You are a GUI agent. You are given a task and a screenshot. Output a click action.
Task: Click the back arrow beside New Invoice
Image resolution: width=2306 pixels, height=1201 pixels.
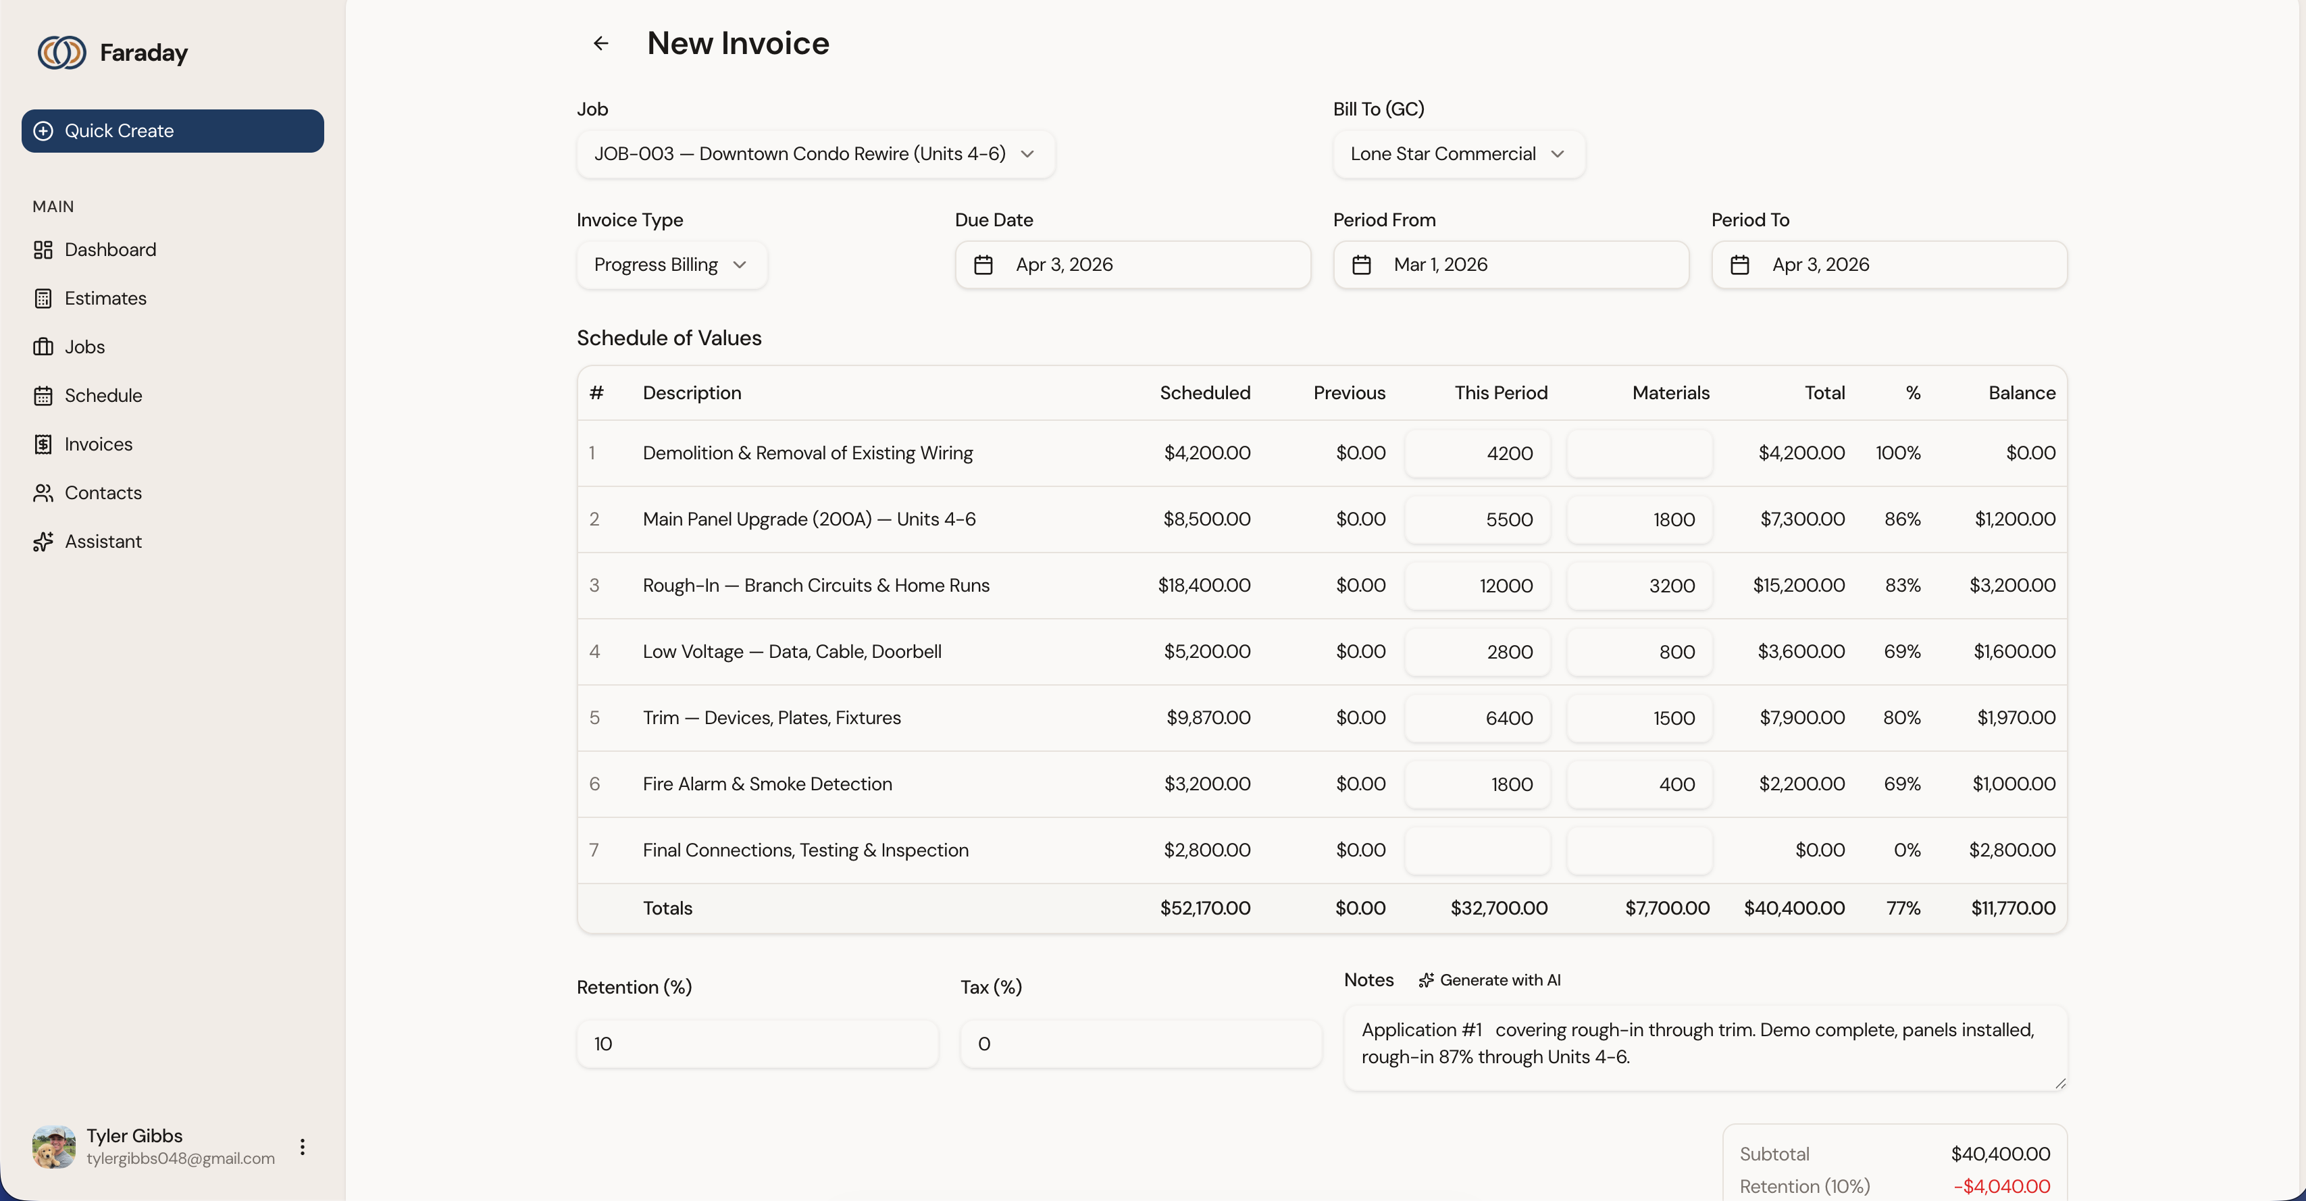[x=600, y=43]
